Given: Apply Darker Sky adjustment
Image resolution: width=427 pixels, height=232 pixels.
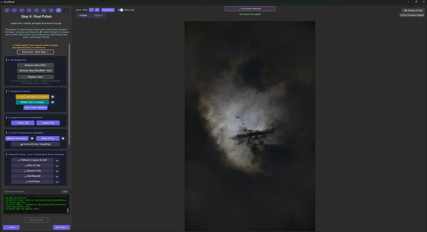Looking at the screenshot, I should pos(23,123).
